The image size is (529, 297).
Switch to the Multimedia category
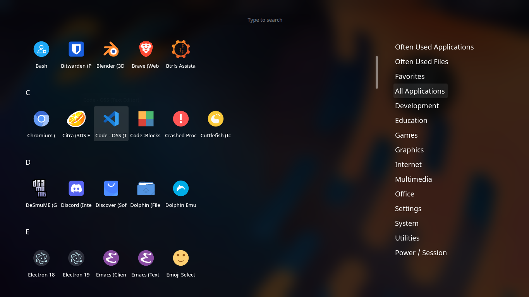pyautogui.click(x=413, y=179)
